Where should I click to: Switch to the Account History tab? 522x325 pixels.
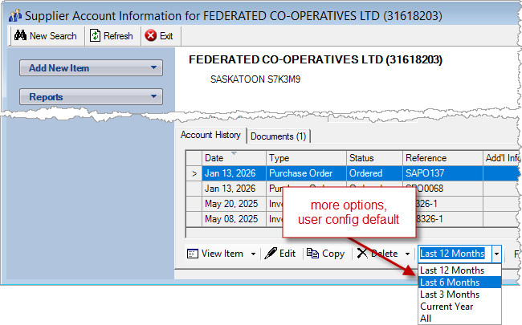[210, 135]
